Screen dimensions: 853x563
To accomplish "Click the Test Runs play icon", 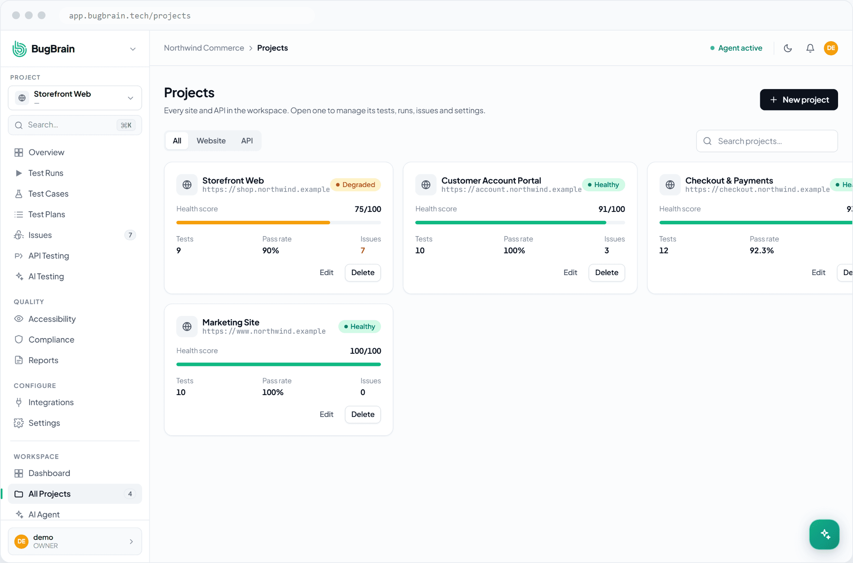I will pos(19,173).
